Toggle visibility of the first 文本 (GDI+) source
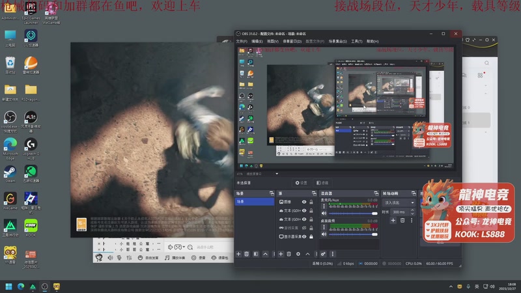Screen dimensions: 521x293 (x=304, y=210)
